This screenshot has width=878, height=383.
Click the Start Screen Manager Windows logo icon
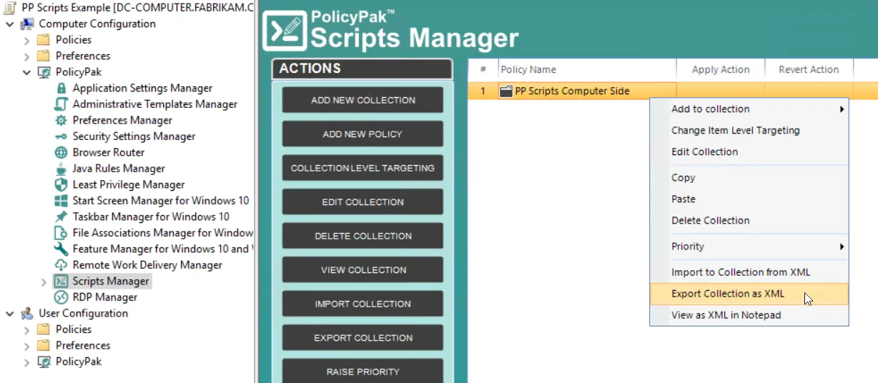coord(61,201)
